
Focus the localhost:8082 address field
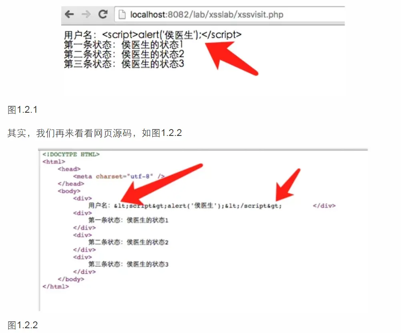tap(230, 14)
